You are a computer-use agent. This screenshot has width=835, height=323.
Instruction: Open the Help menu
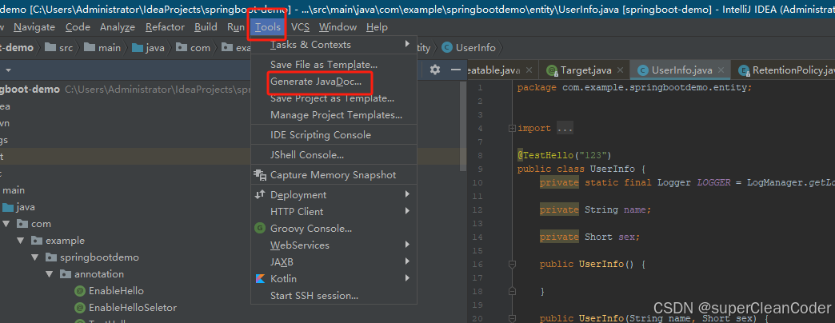[x=377, y=26]
